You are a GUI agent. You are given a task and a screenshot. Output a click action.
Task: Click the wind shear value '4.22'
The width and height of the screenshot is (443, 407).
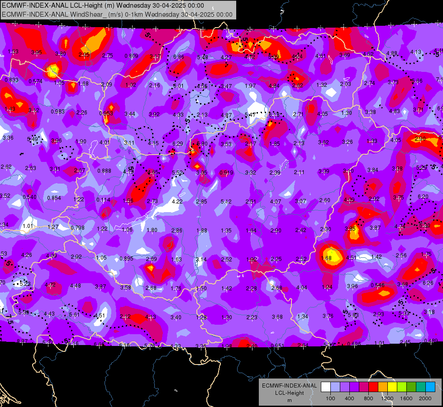(x=177, y=201)
